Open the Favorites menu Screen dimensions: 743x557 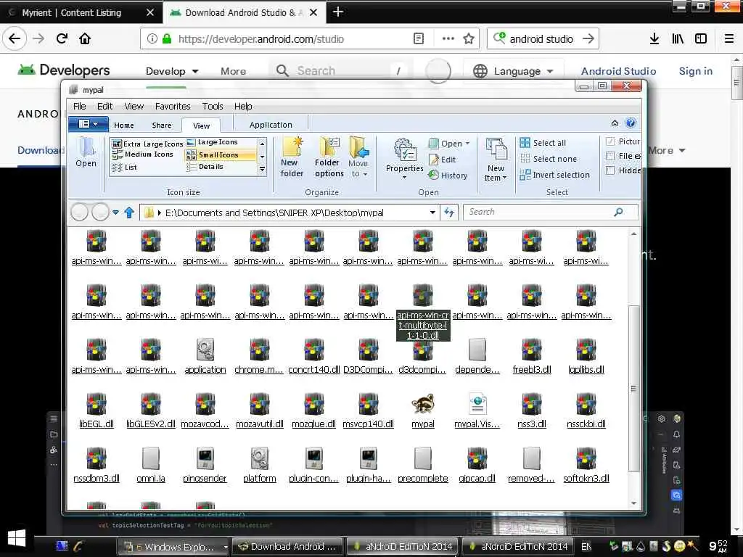[173, 106]
